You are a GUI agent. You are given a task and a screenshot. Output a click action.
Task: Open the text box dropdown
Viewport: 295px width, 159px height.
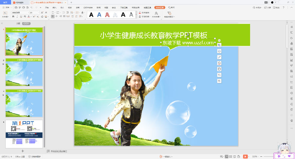pyautogui.click(x=5, y=17)
